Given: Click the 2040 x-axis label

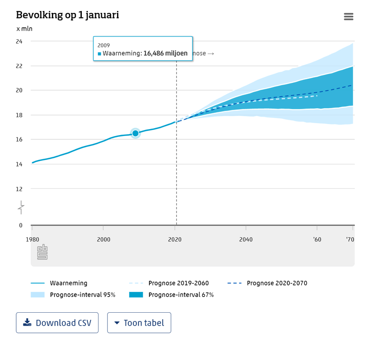Looking at the screenshot, I should 246,240.
